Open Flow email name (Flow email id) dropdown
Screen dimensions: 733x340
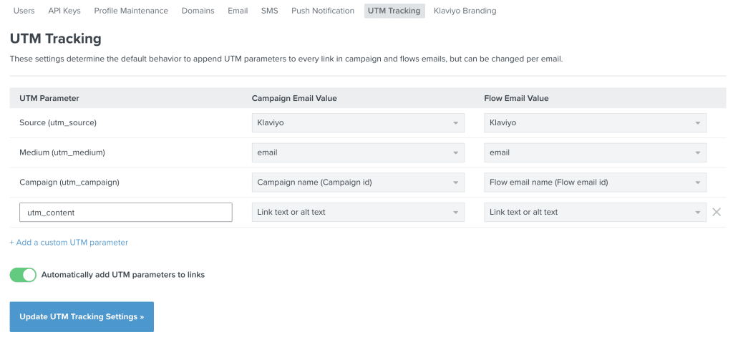tap(595, 183)
